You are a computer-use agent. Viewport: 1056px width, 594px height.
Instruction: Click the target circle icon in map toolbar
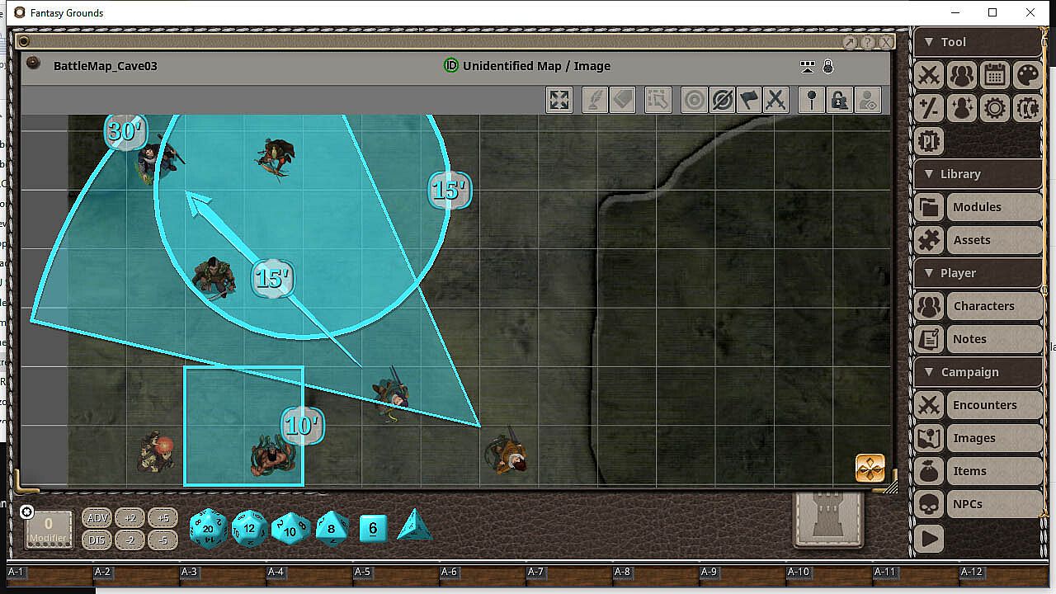[695, 100]
